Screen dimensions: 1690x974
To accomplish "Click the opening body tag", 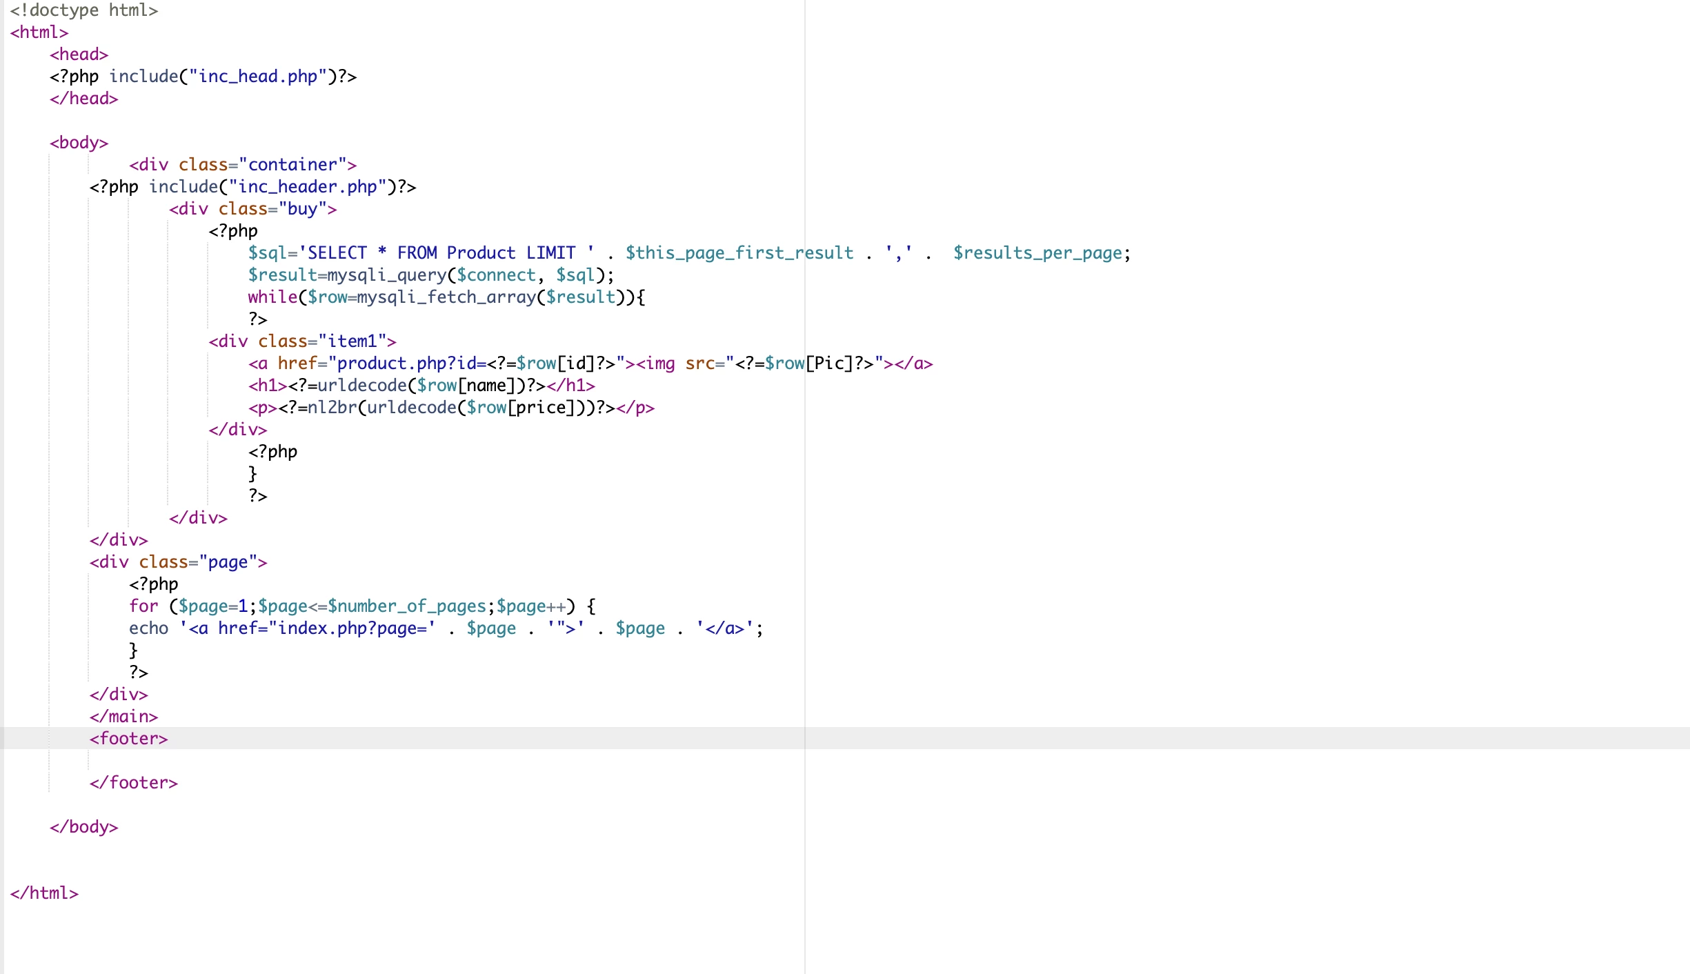I will pos(79,143).
